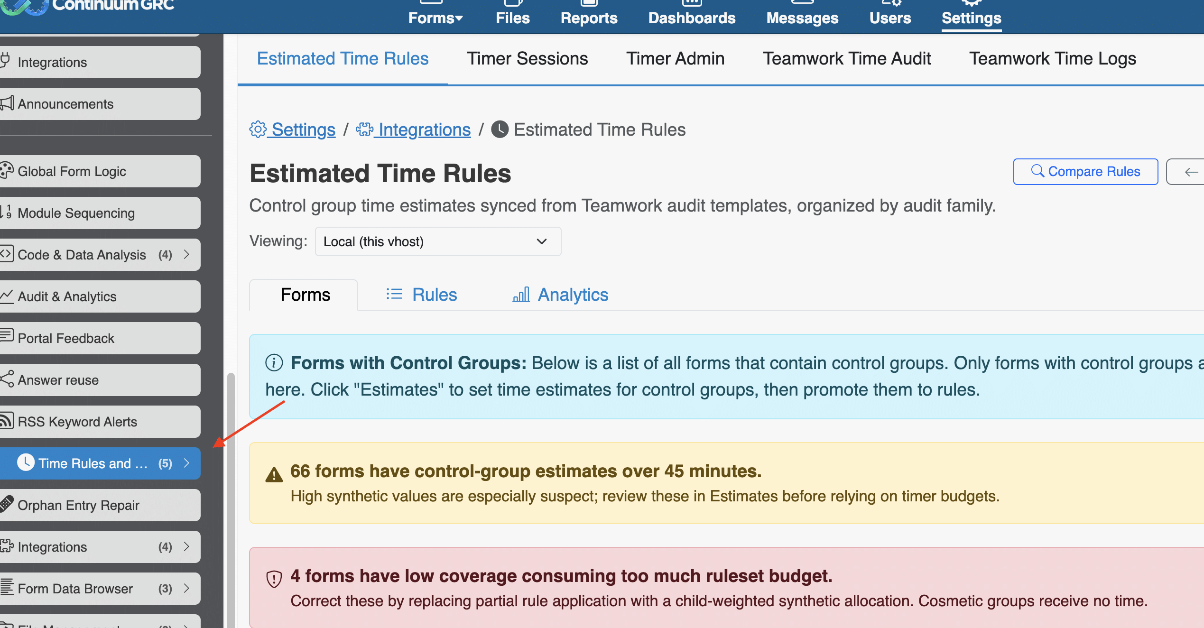Click the Orphan Entry Repair bandage icon
The image size is (1204, 628).
point(7,504)
